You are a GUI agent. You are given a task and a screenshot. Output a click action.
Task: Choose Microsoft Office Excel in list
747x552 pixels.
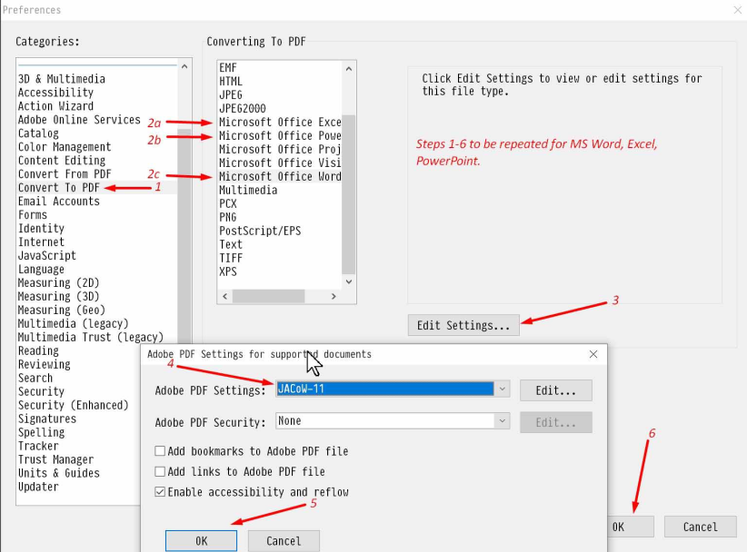(x=279, y=122)
